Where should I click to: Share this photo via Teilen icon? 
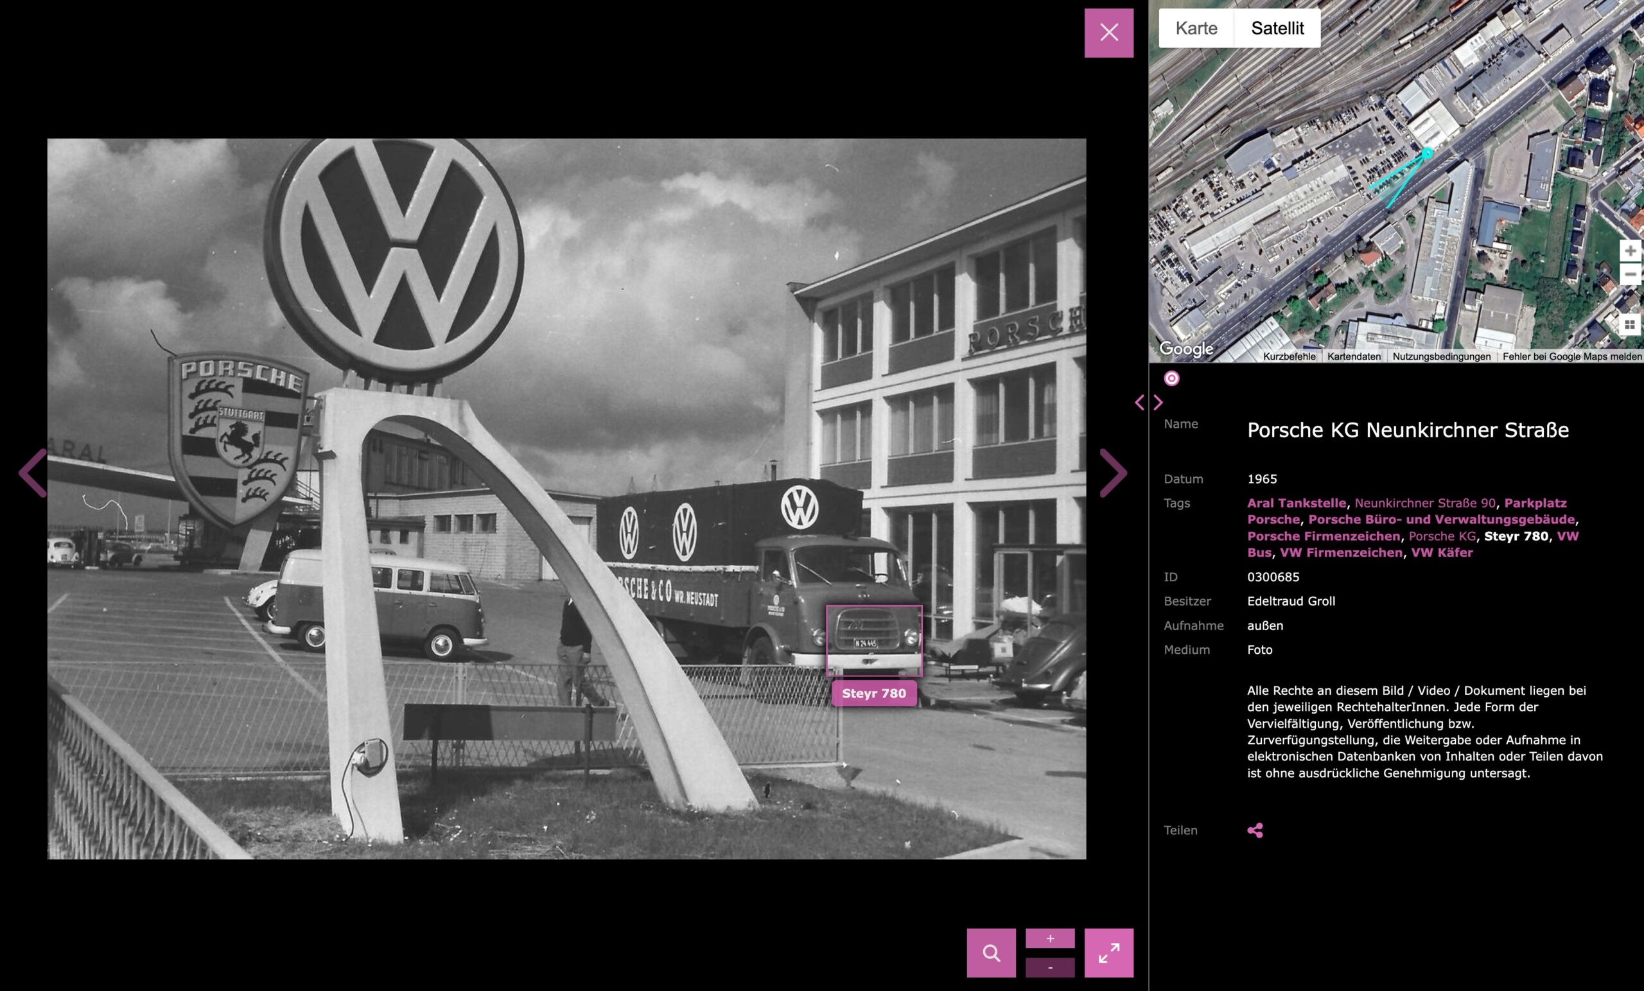(1255, 830)
